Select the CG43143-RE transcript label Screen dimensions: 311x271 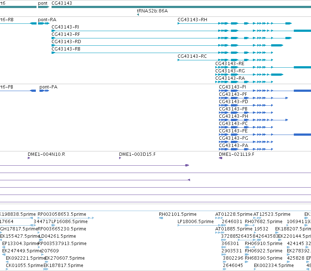click(x=230, y=64)
